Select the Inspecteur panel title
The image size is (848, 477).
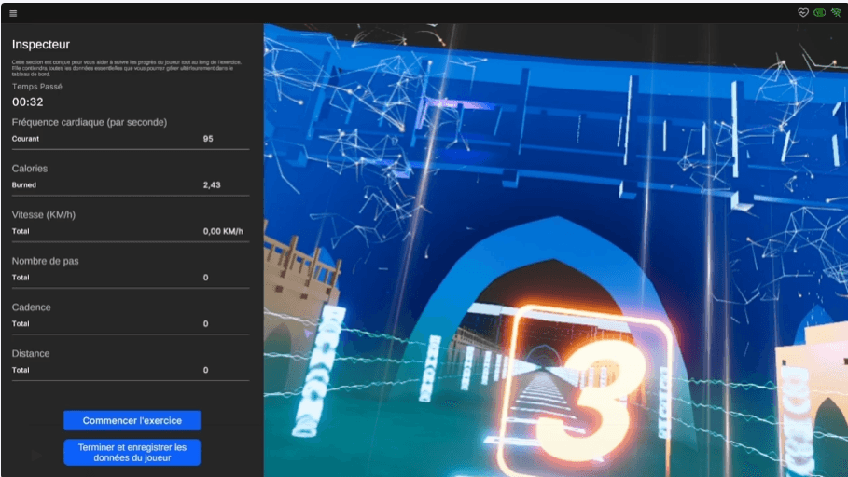click(x=40, y=45)
